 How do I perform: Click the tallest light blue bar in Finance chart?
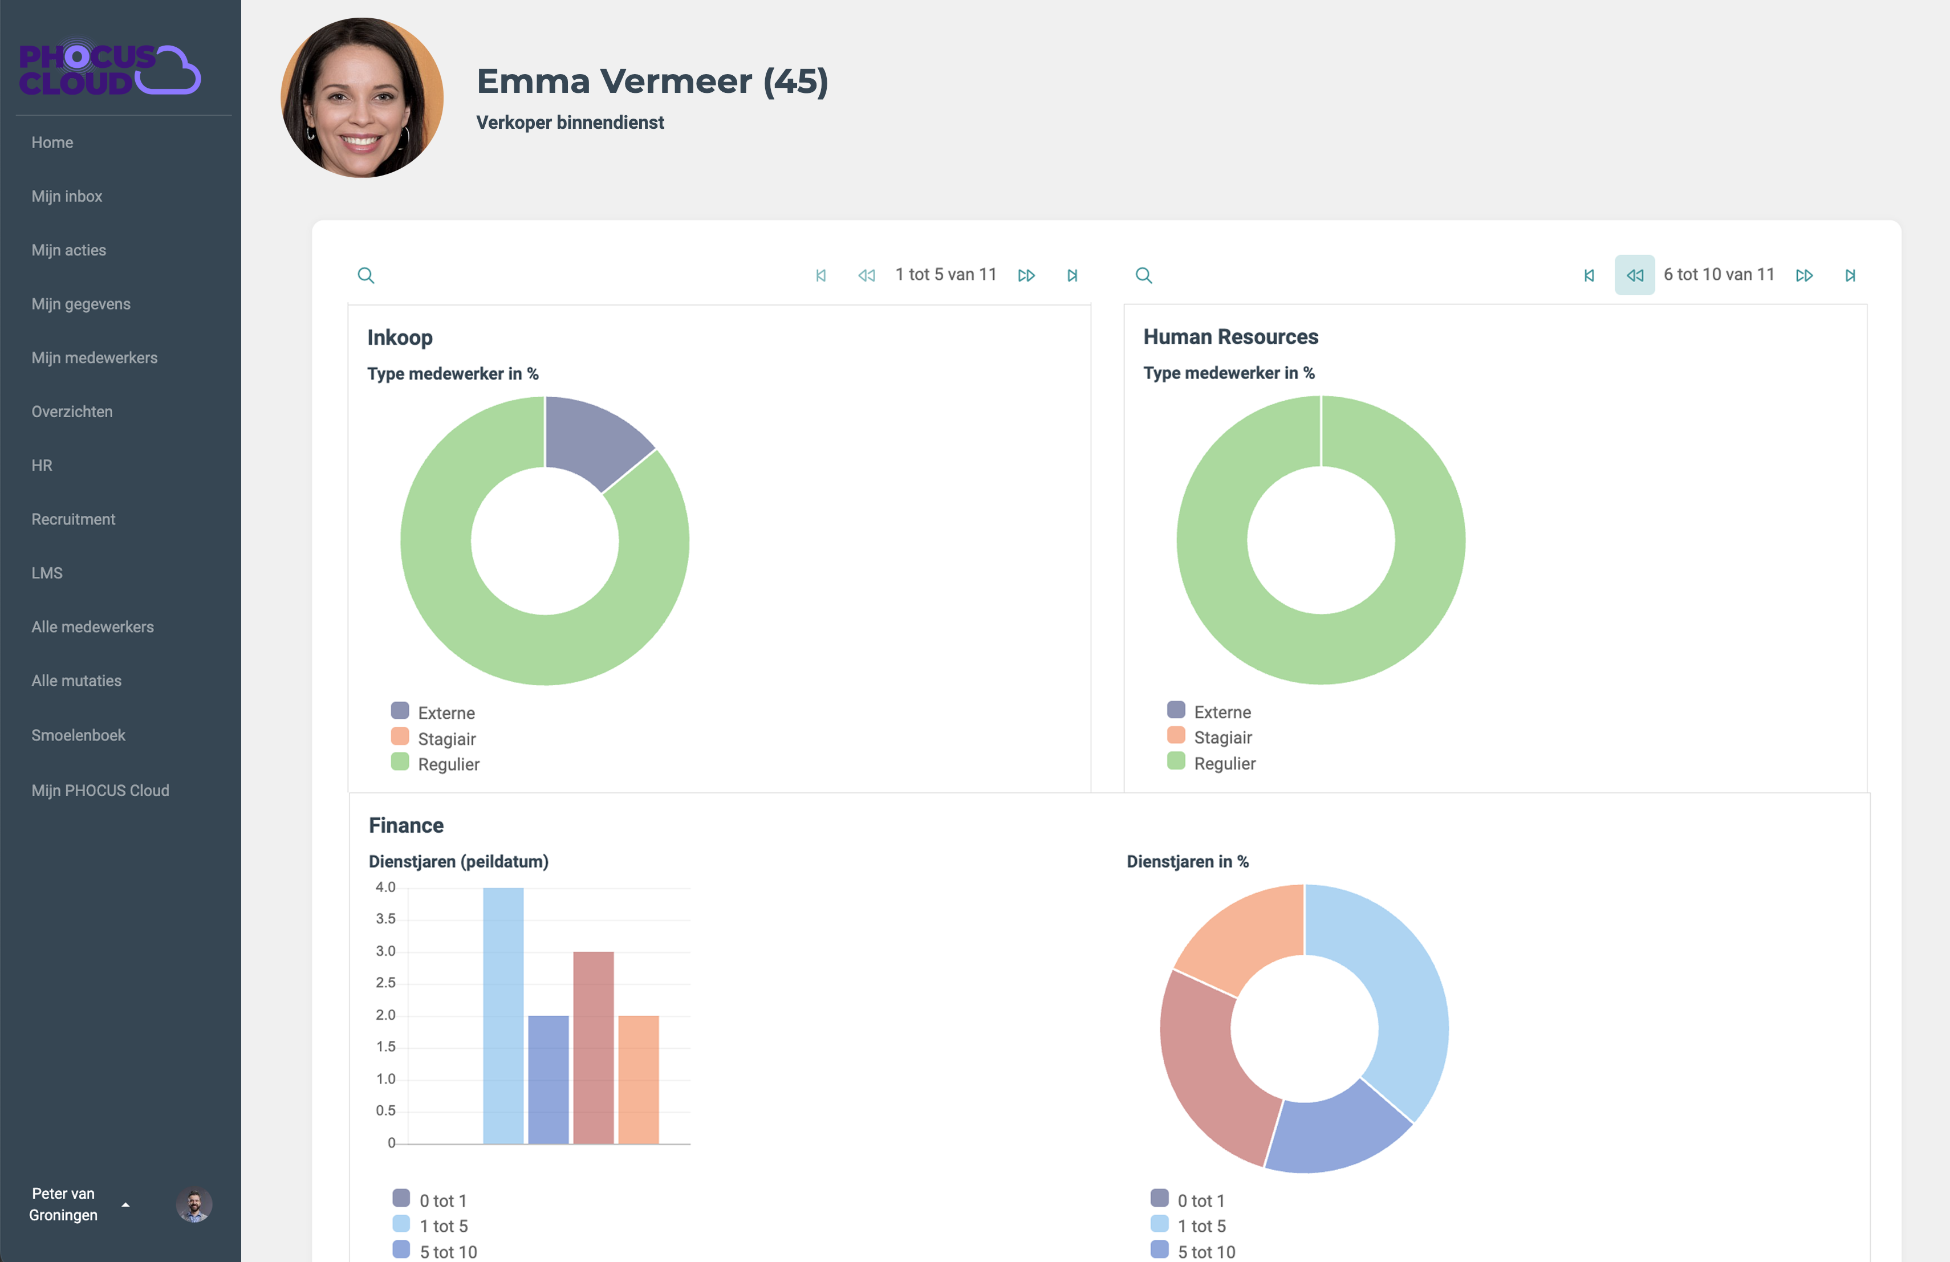point(503,1016)
